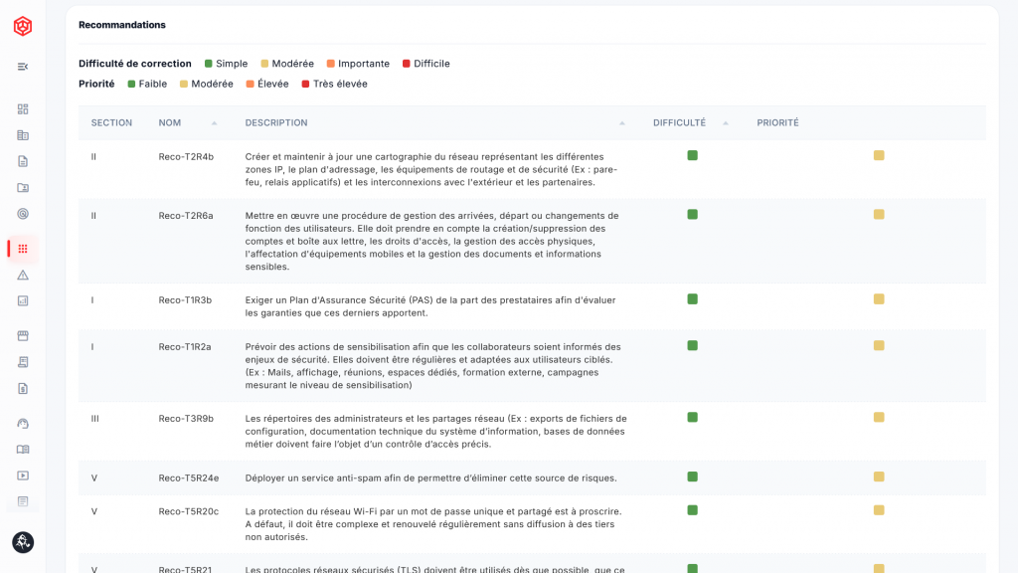Open the warning triangle alerts icon
The image size is (1018, 573).
(23, 275)
